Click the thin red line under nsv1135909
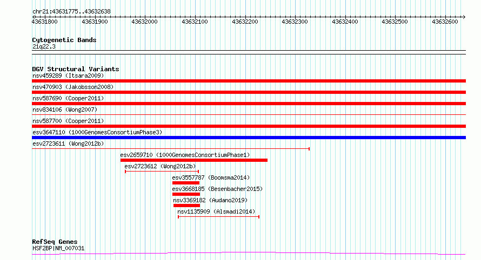 pos(219,217)
